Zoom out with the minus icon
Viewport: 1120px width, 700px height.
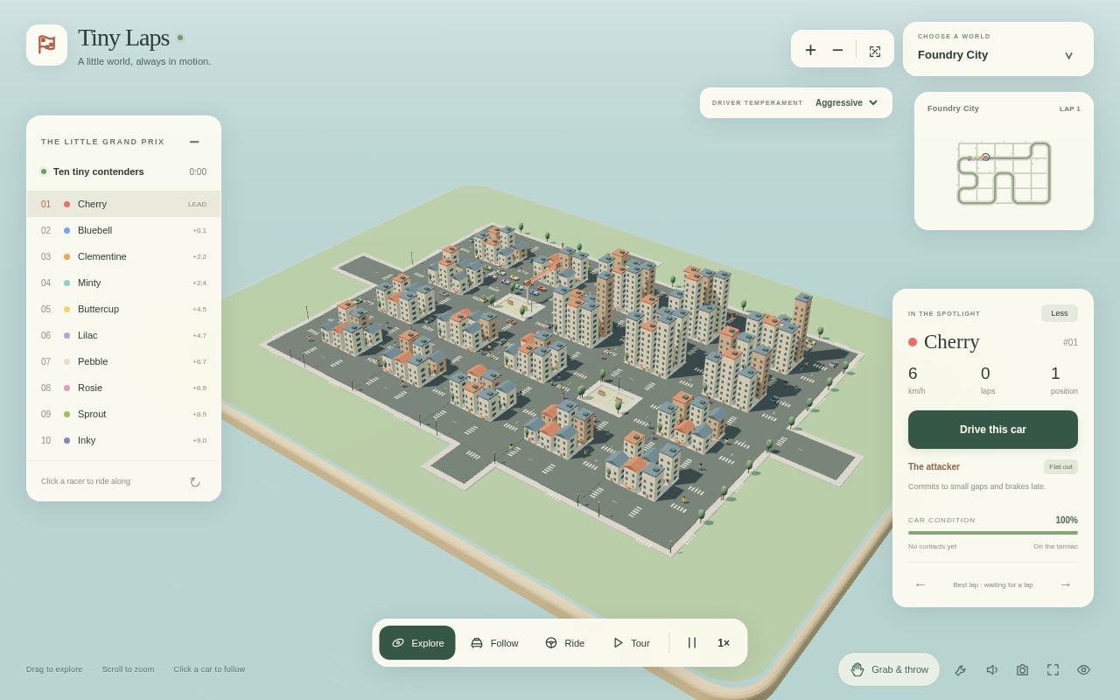(x=837, y=51)
